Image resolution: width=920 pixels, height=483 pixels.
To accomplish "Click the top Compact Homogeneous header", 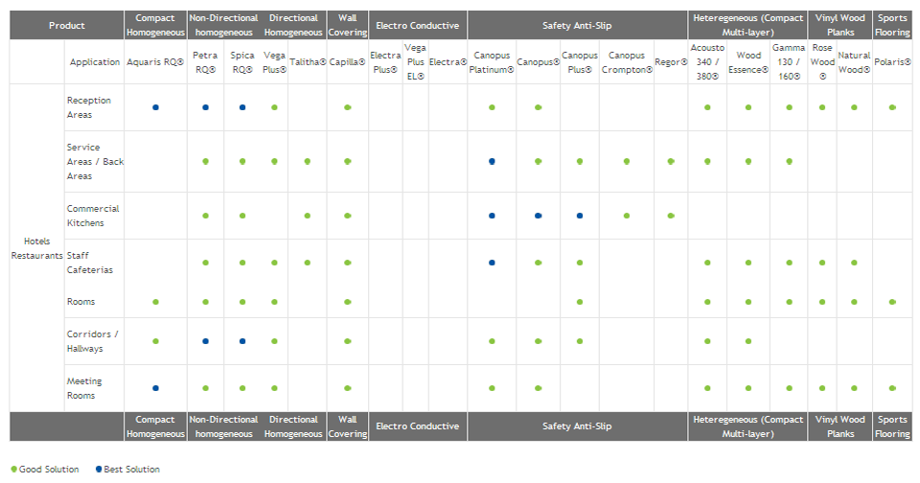I will click(155, 25).
